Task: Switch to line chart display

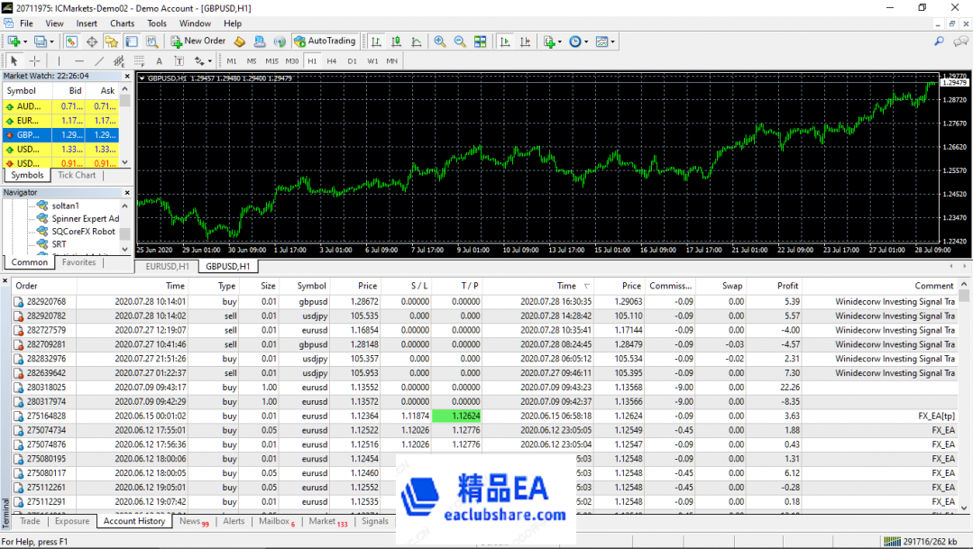Action: tap(417, 41)
